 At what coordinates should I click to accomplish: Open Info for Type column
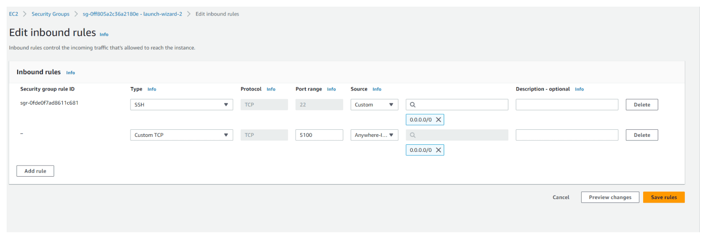click(152, 89)
